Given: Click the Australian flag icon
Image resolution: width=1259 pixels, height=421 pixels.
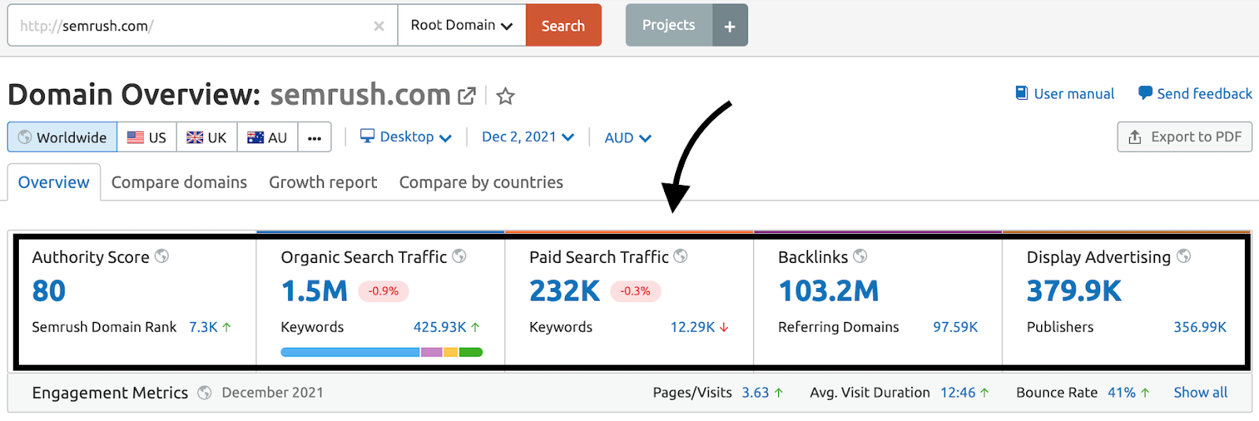Looking at the screenshot, I should (x=256, y=137).
